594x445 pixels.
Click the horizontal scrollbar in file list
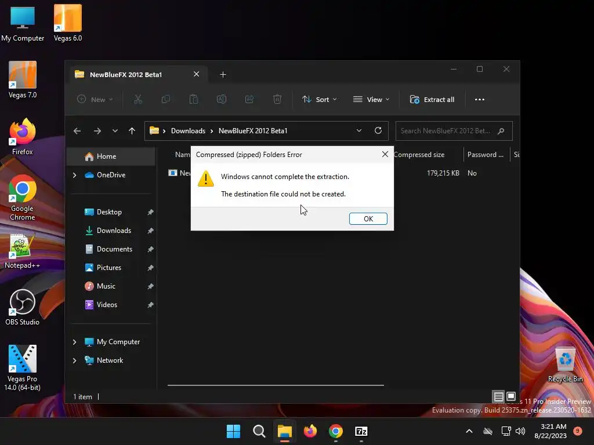(276, 385)
